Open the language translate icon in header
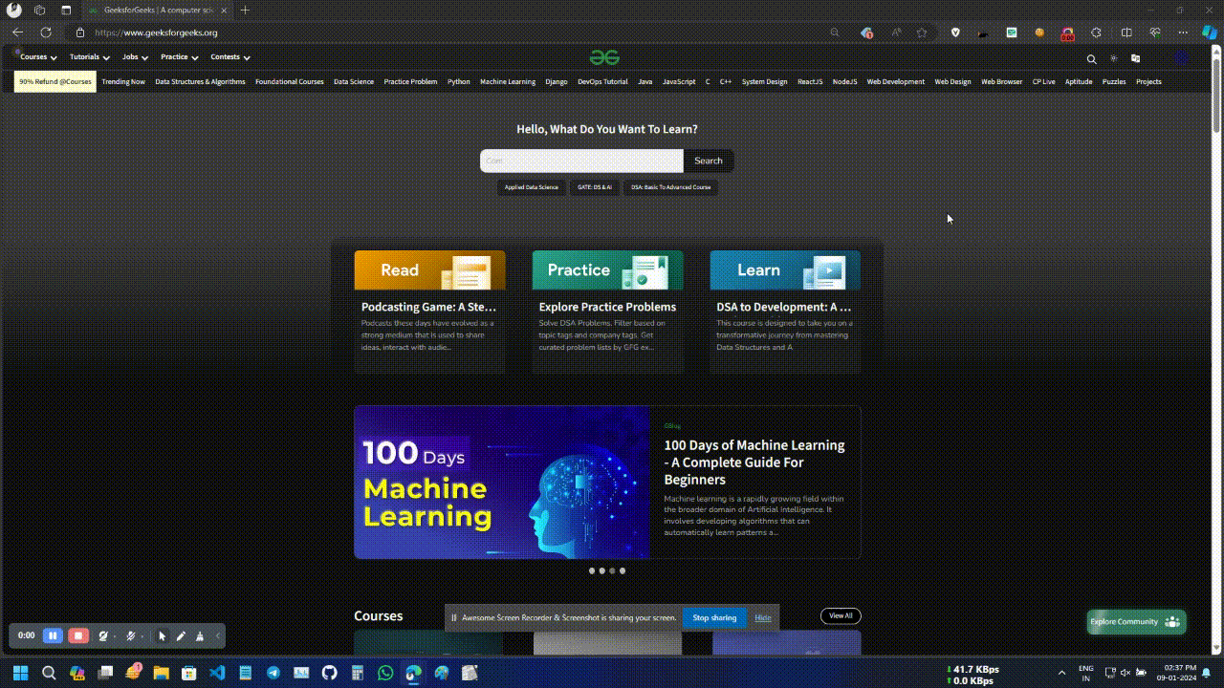This screenshot has width=1224, height=688. (1136, 58)
